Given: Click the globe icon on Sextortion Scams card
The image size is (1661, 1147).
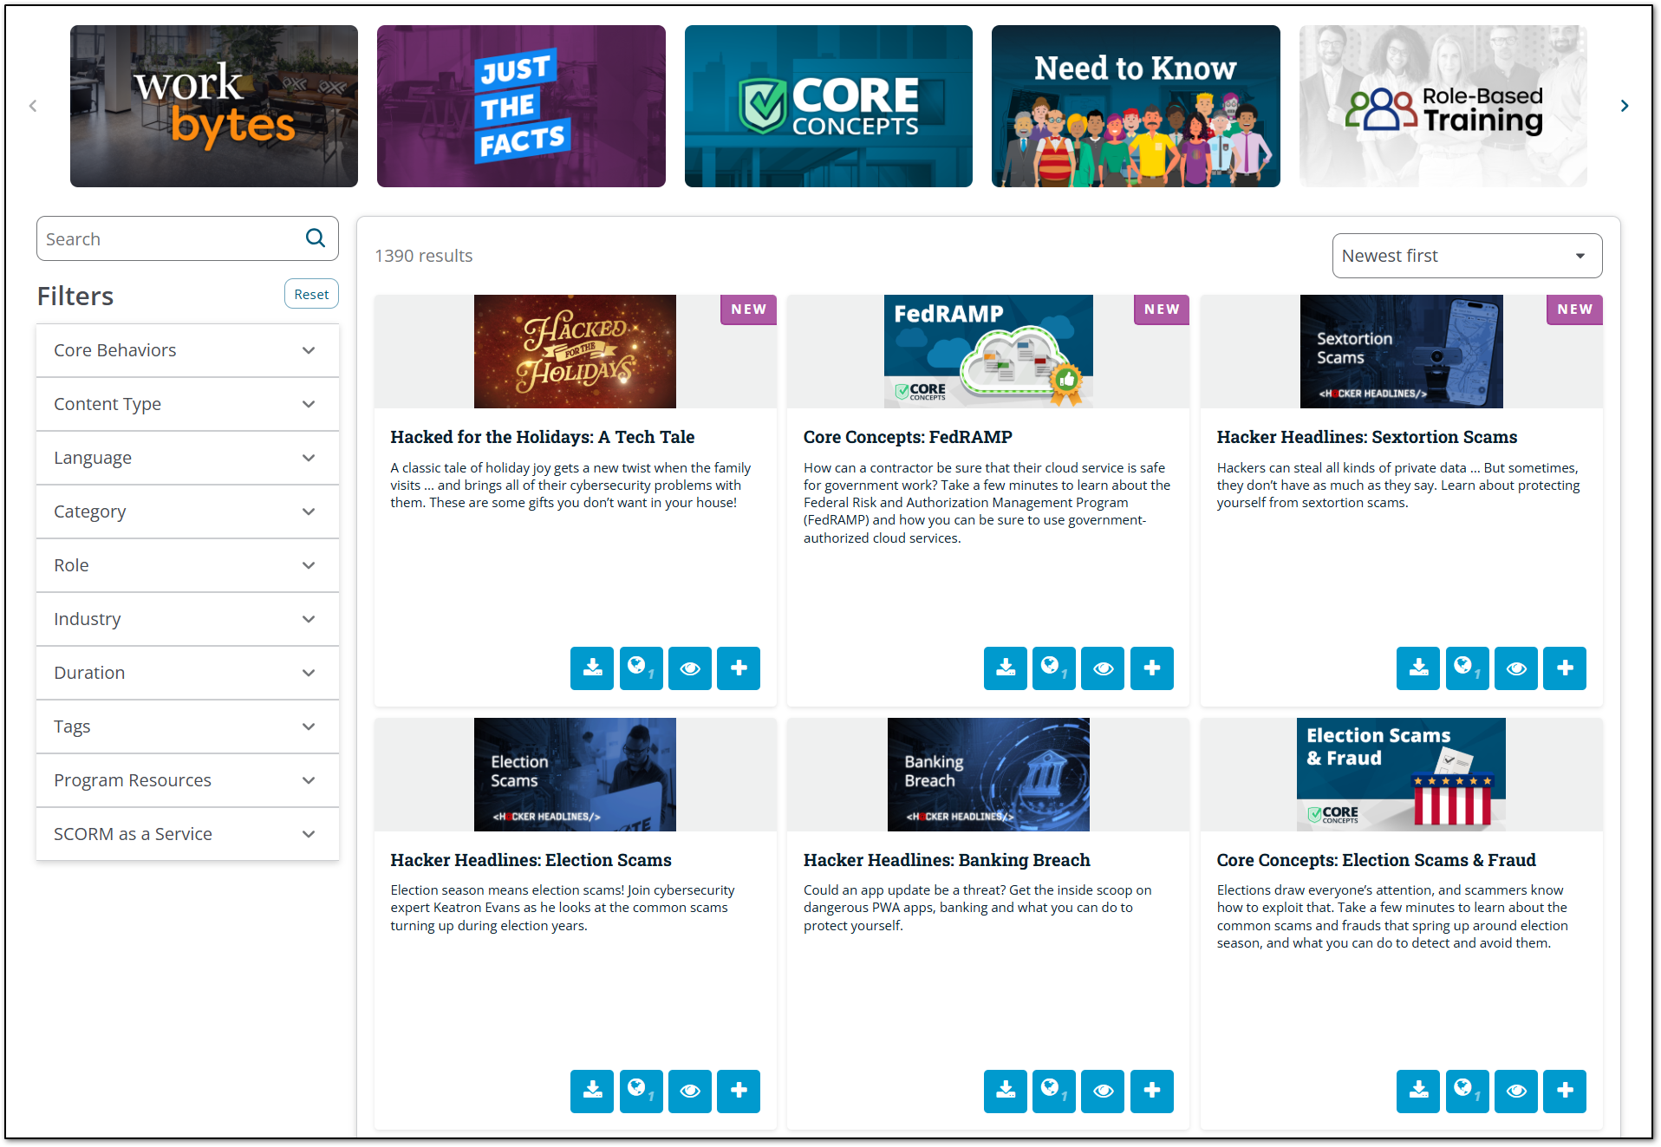Looking at the screenshot, I should tap(1468, 668).
